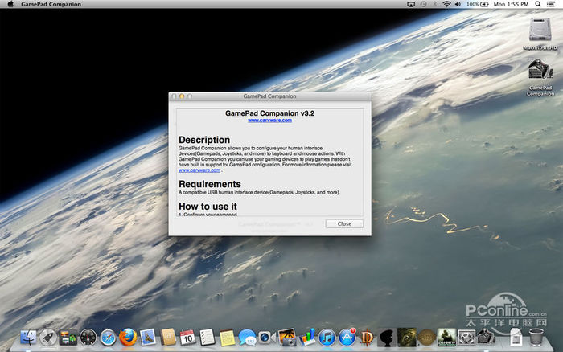The image size is (563, 352).
Task: Open Safari from the dock
Action: (x=108, y=338)
